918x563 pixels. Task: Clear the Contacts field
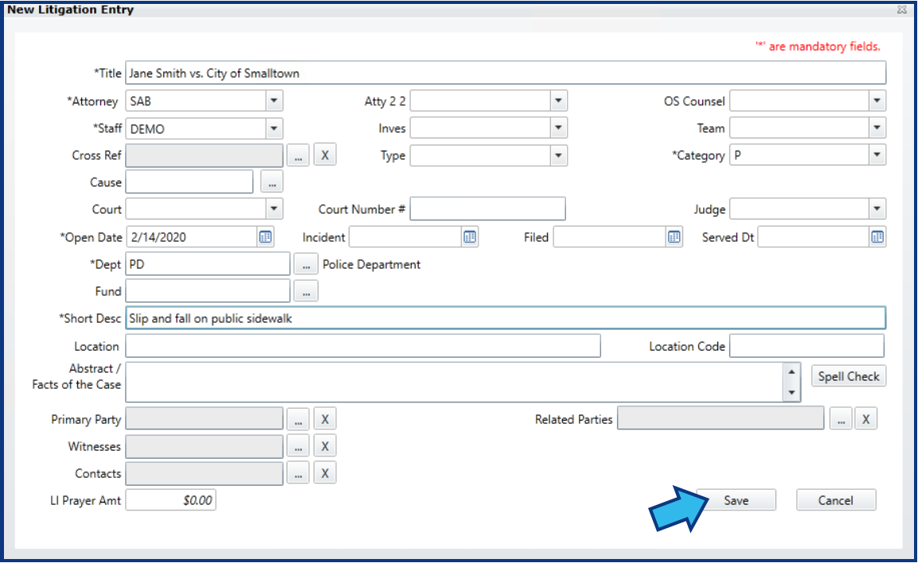325,474
